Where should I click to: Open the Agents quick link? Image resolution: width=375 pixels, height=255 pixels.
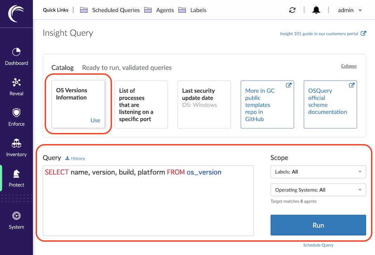159,10
